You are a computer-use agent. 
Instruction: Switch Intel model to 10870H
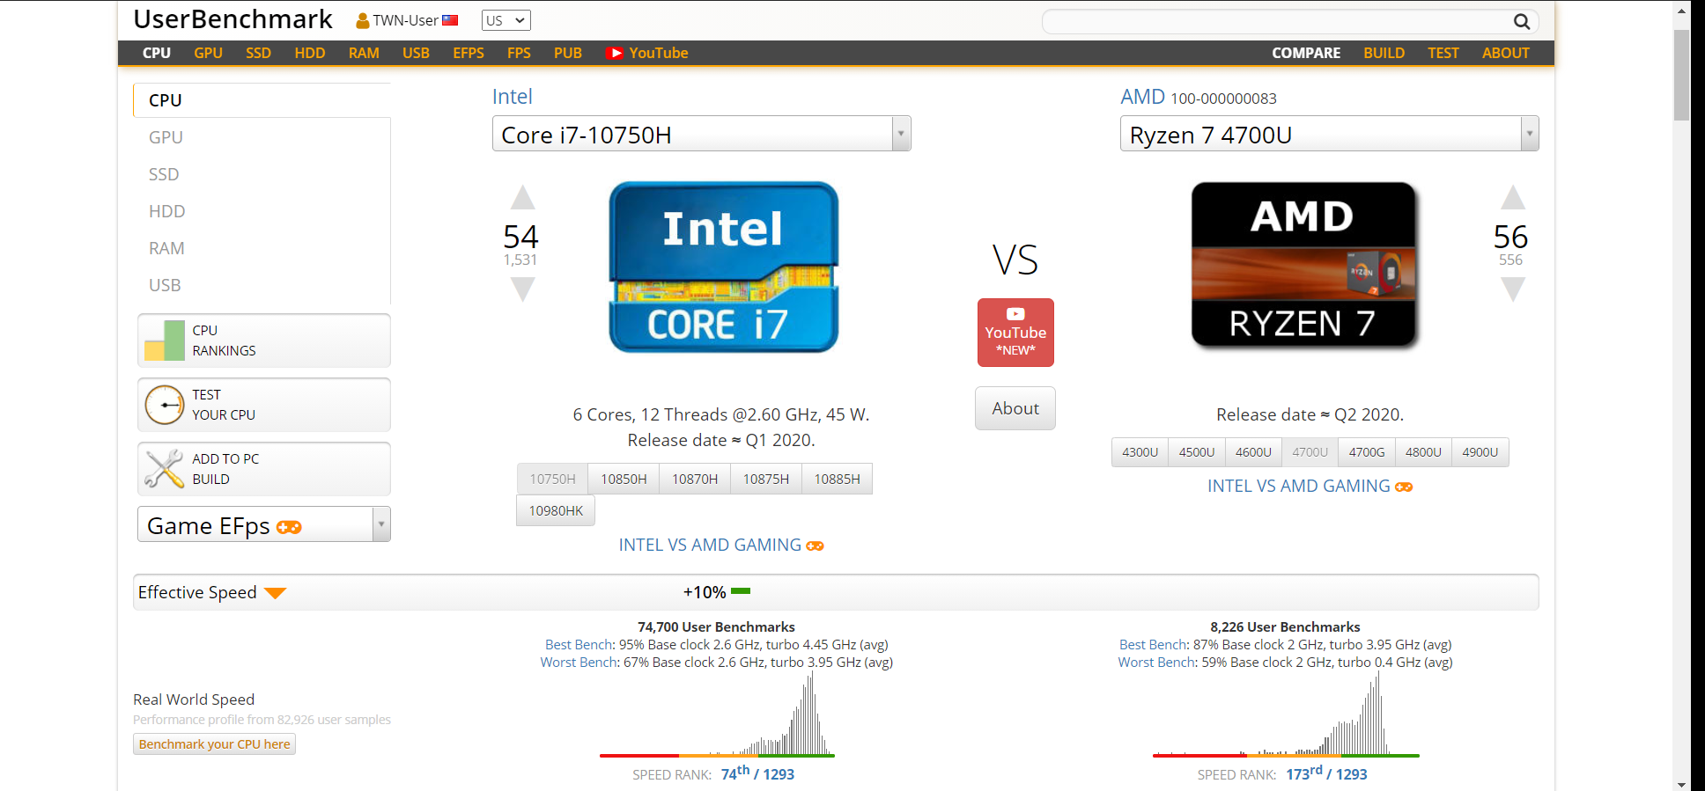(x=695, y=479)
